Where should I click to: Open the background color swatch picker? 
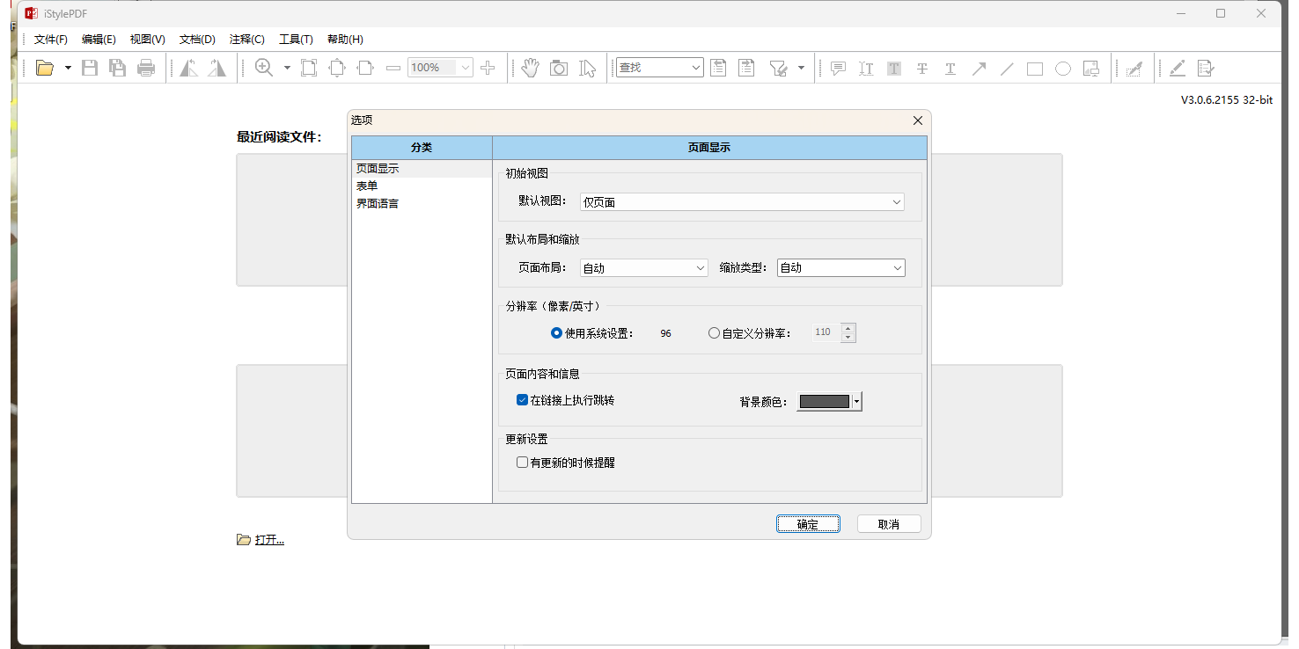829,402
